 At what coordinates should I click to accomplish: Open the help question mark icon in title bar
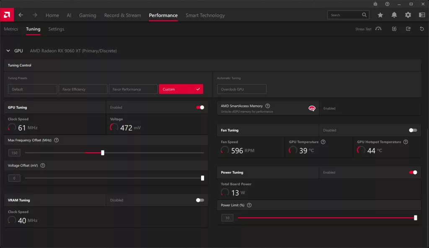(387, 4)
